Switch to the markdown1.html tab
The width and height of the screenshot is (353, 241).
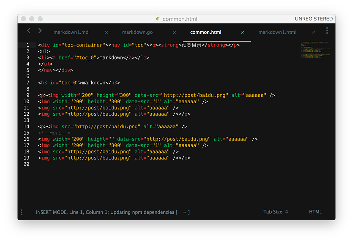click(277, 32)
